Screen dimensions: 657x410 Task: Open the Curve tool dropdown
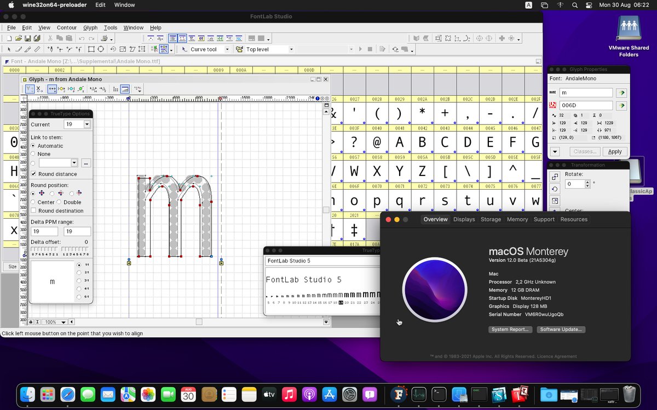tap(227, 49)
